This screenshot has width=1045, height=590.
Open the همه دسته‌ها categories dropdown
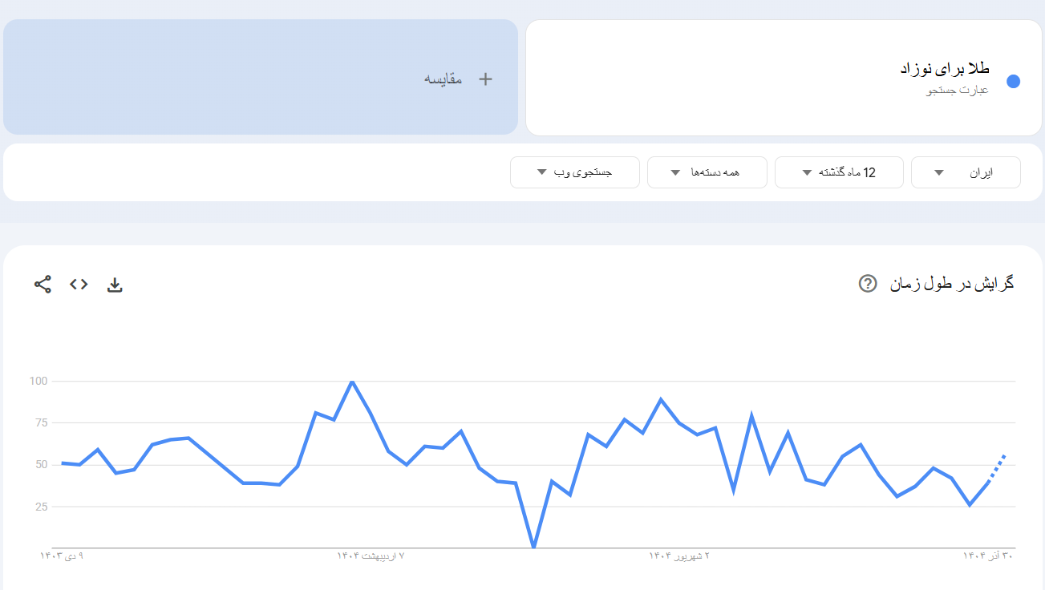click(x=707, y=172)
